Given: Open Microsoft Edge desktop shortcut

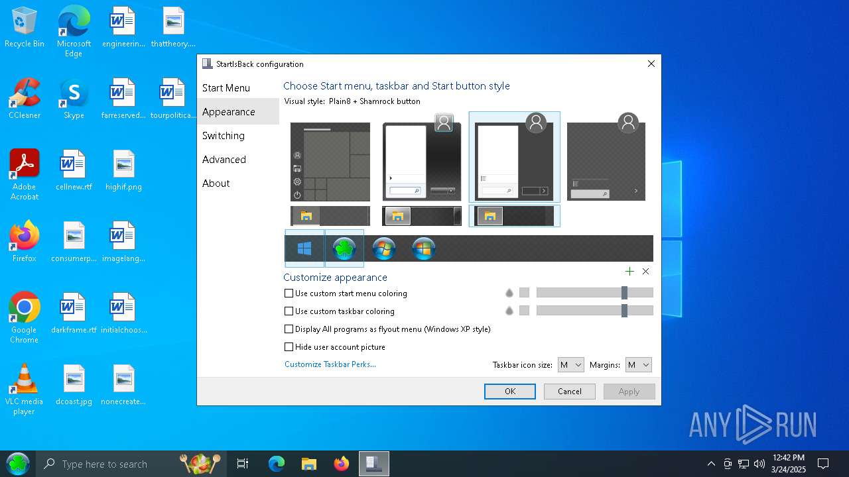Looking at the screenshot, I should [x=74, y=31].
